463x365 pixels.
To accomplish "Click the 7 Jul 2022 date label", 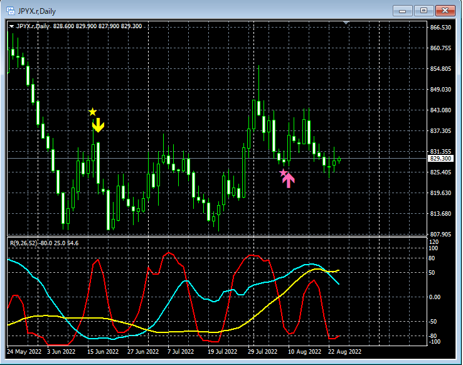I will click(x=181, y=351).
